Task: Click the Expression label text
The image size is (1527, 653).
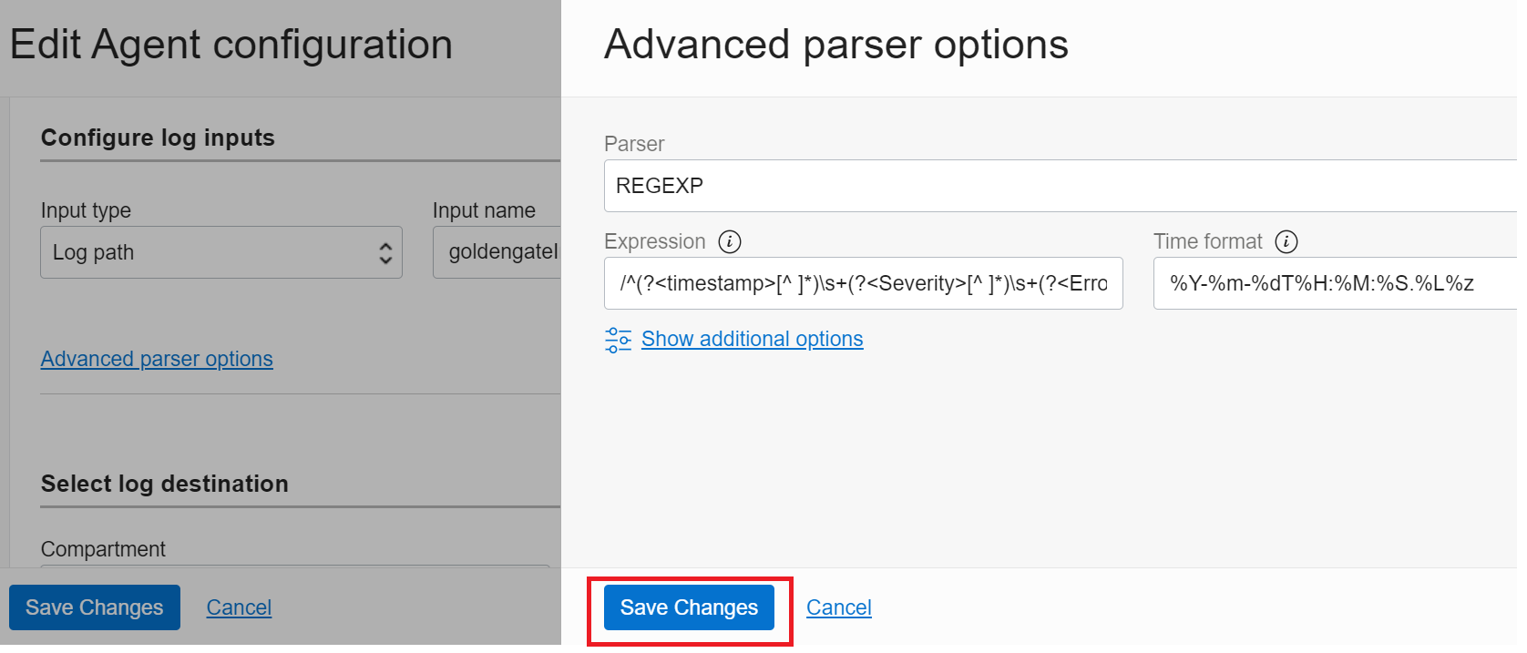Action: [x=654, y=241]
